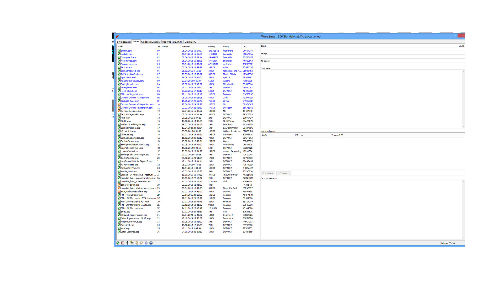Disable Latex Leggings.esp checkbox
This screenshot has width=504, height=284.
119,232
